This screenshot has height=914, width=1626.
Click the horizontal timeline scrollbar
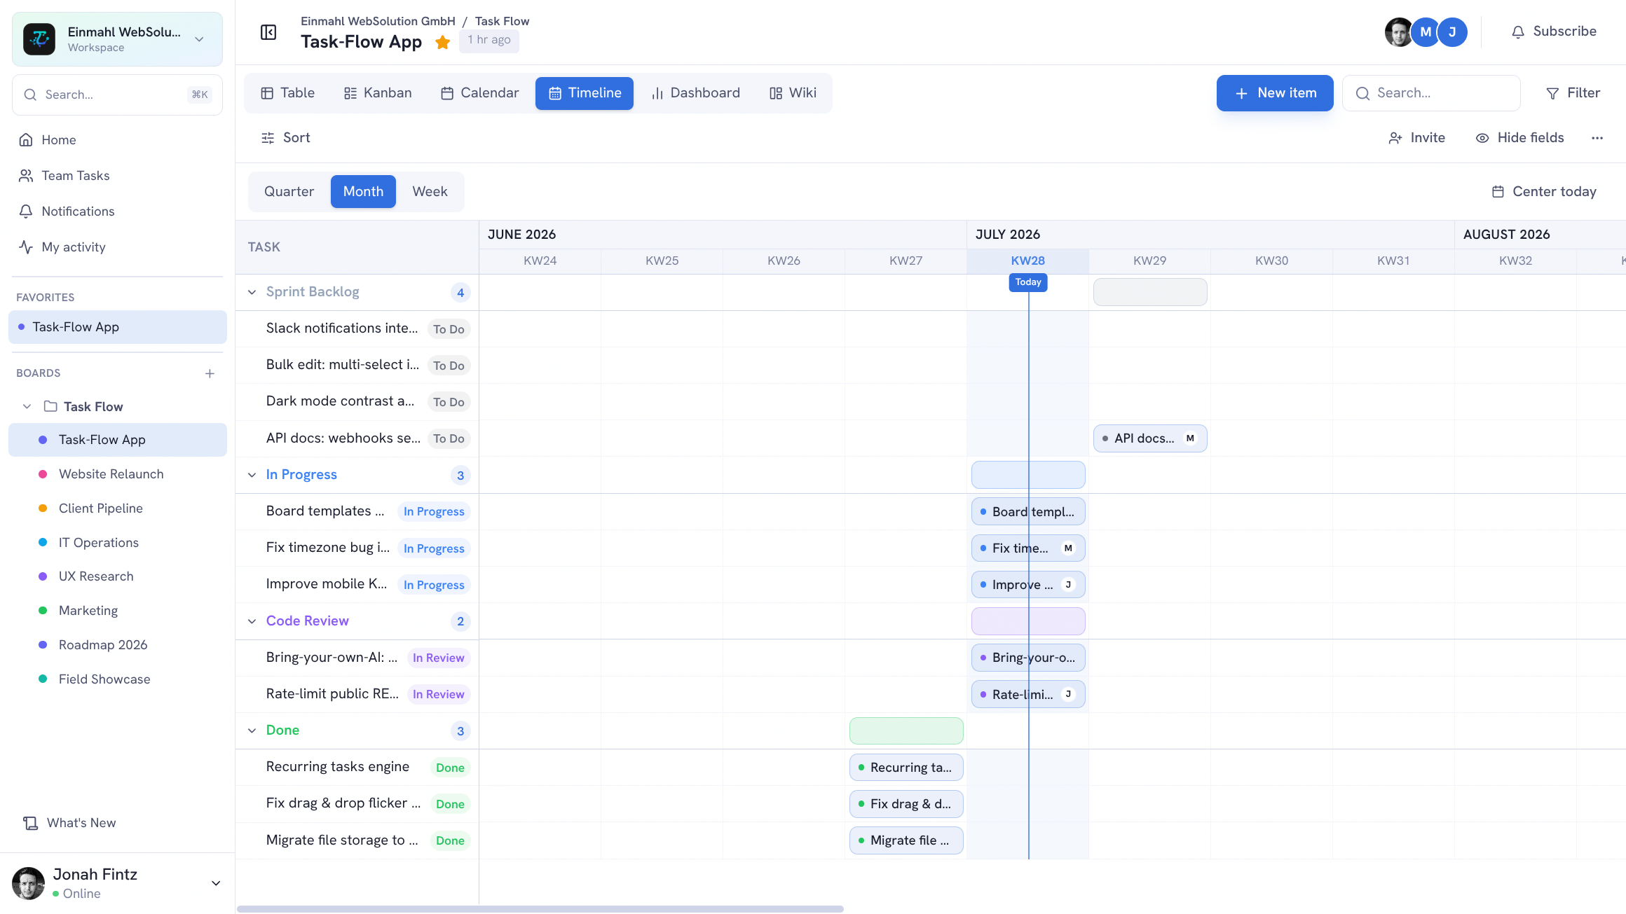540,909
